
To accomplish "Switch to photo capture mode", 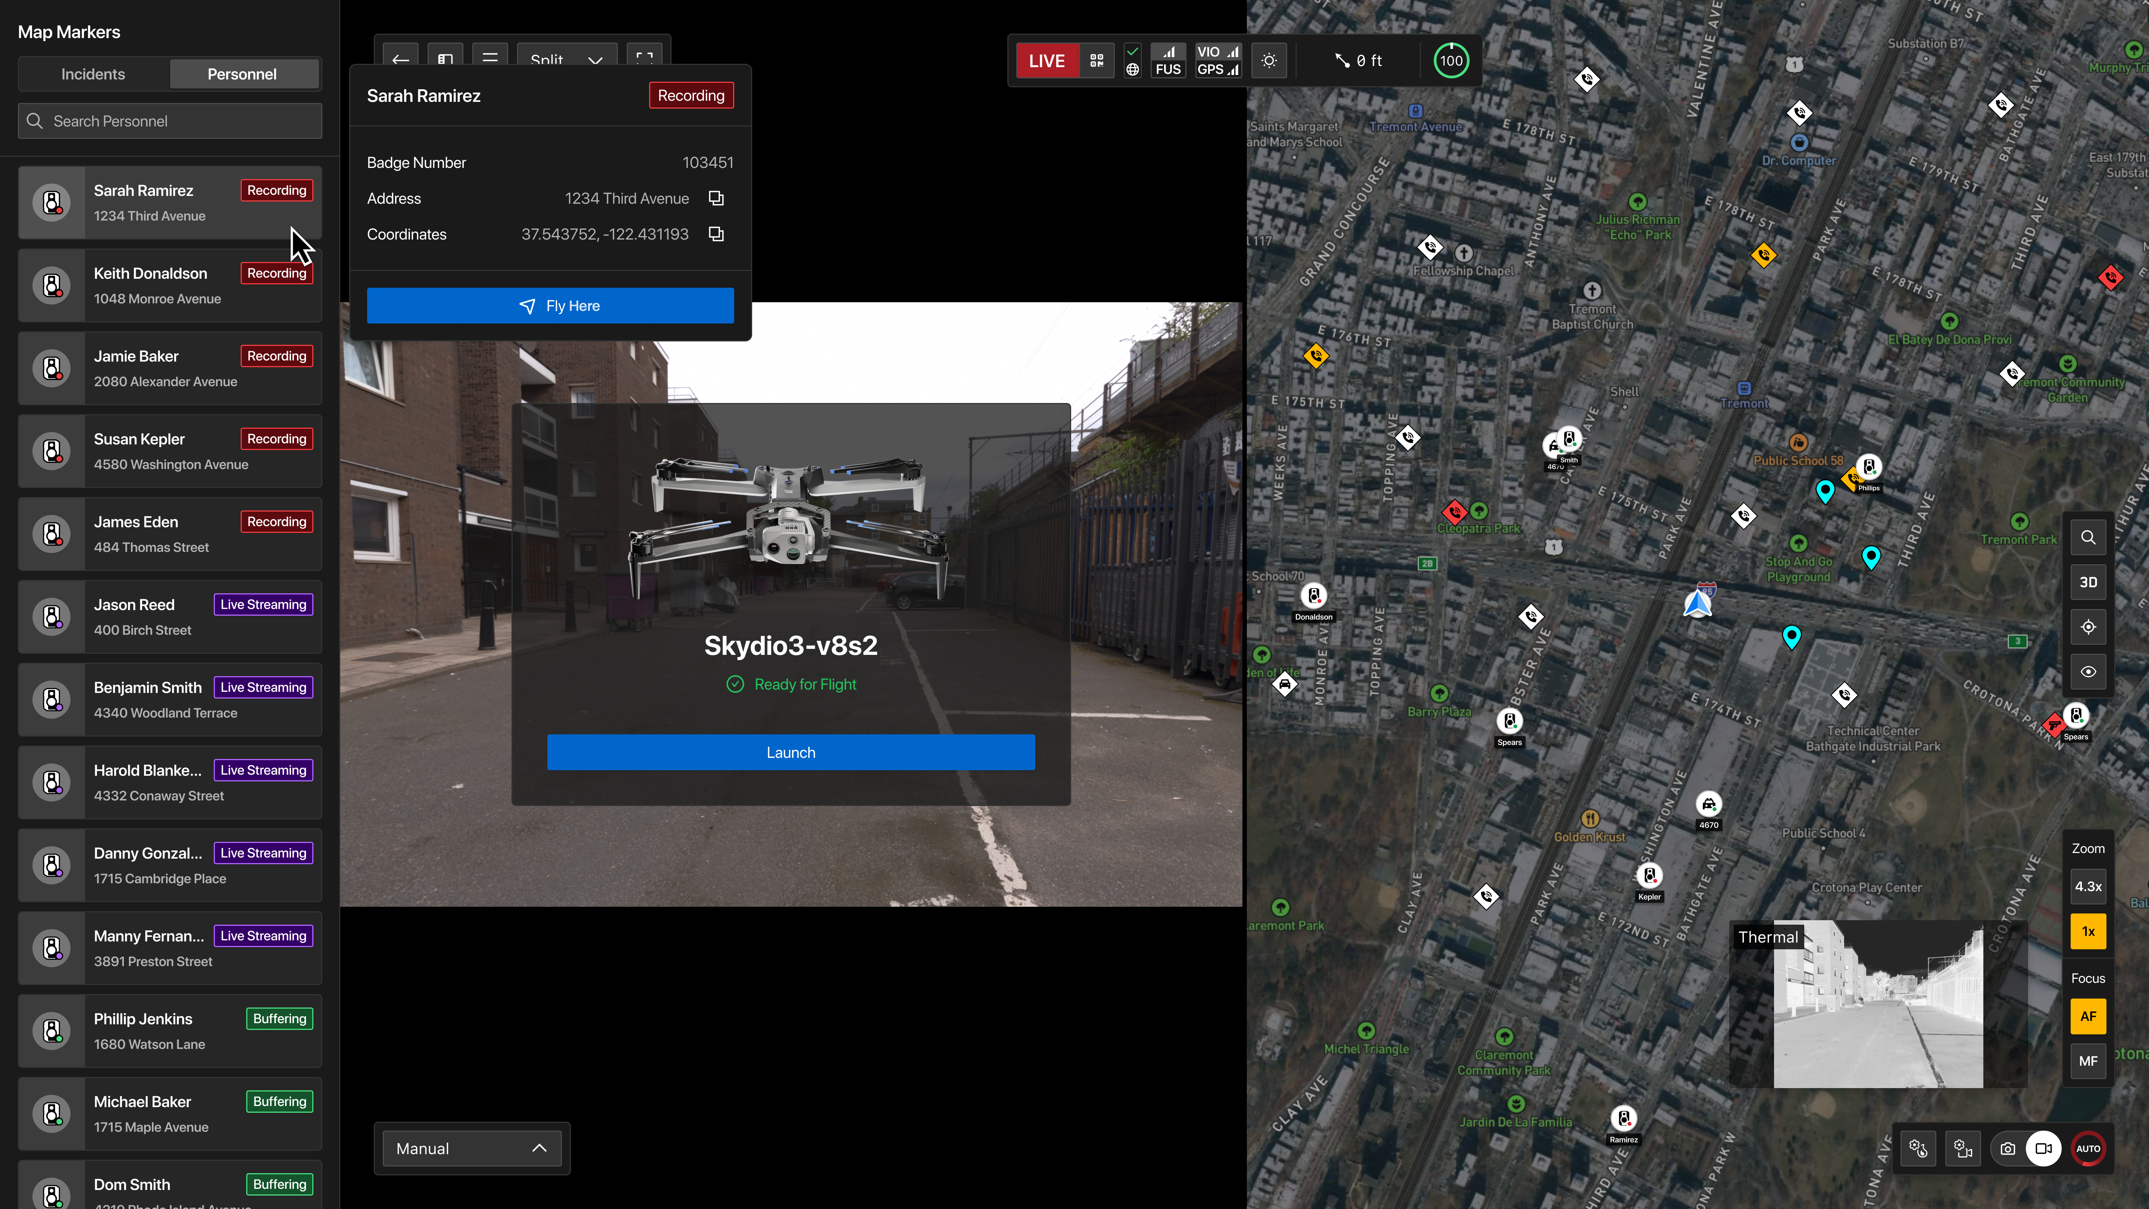I will (x=2008, y=1149).
